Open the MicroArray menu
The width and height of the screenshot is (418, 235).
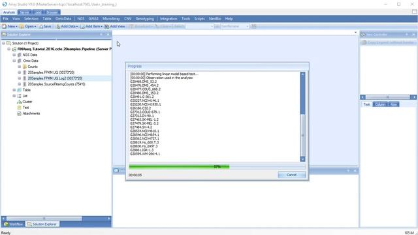pyautogui.click(x=111, y=19)
